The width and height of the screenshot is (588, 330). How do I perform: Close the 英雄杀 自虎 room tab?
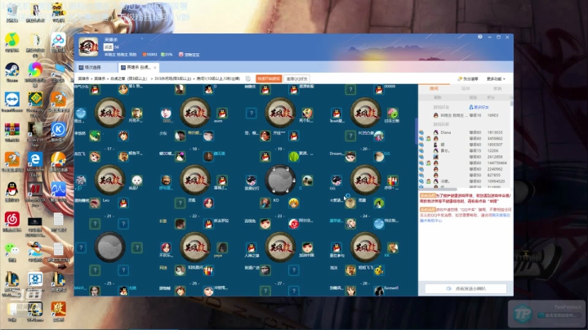coord(155,68)
